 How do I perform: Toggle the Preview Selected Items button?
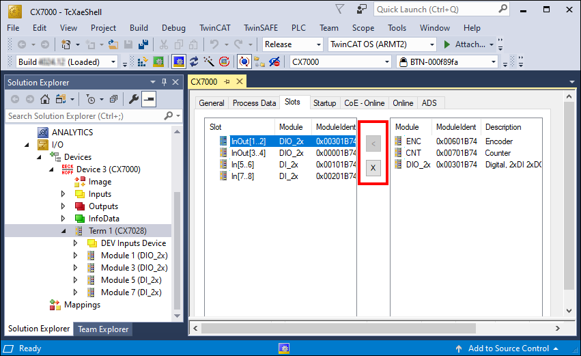(x=149, y=99)
